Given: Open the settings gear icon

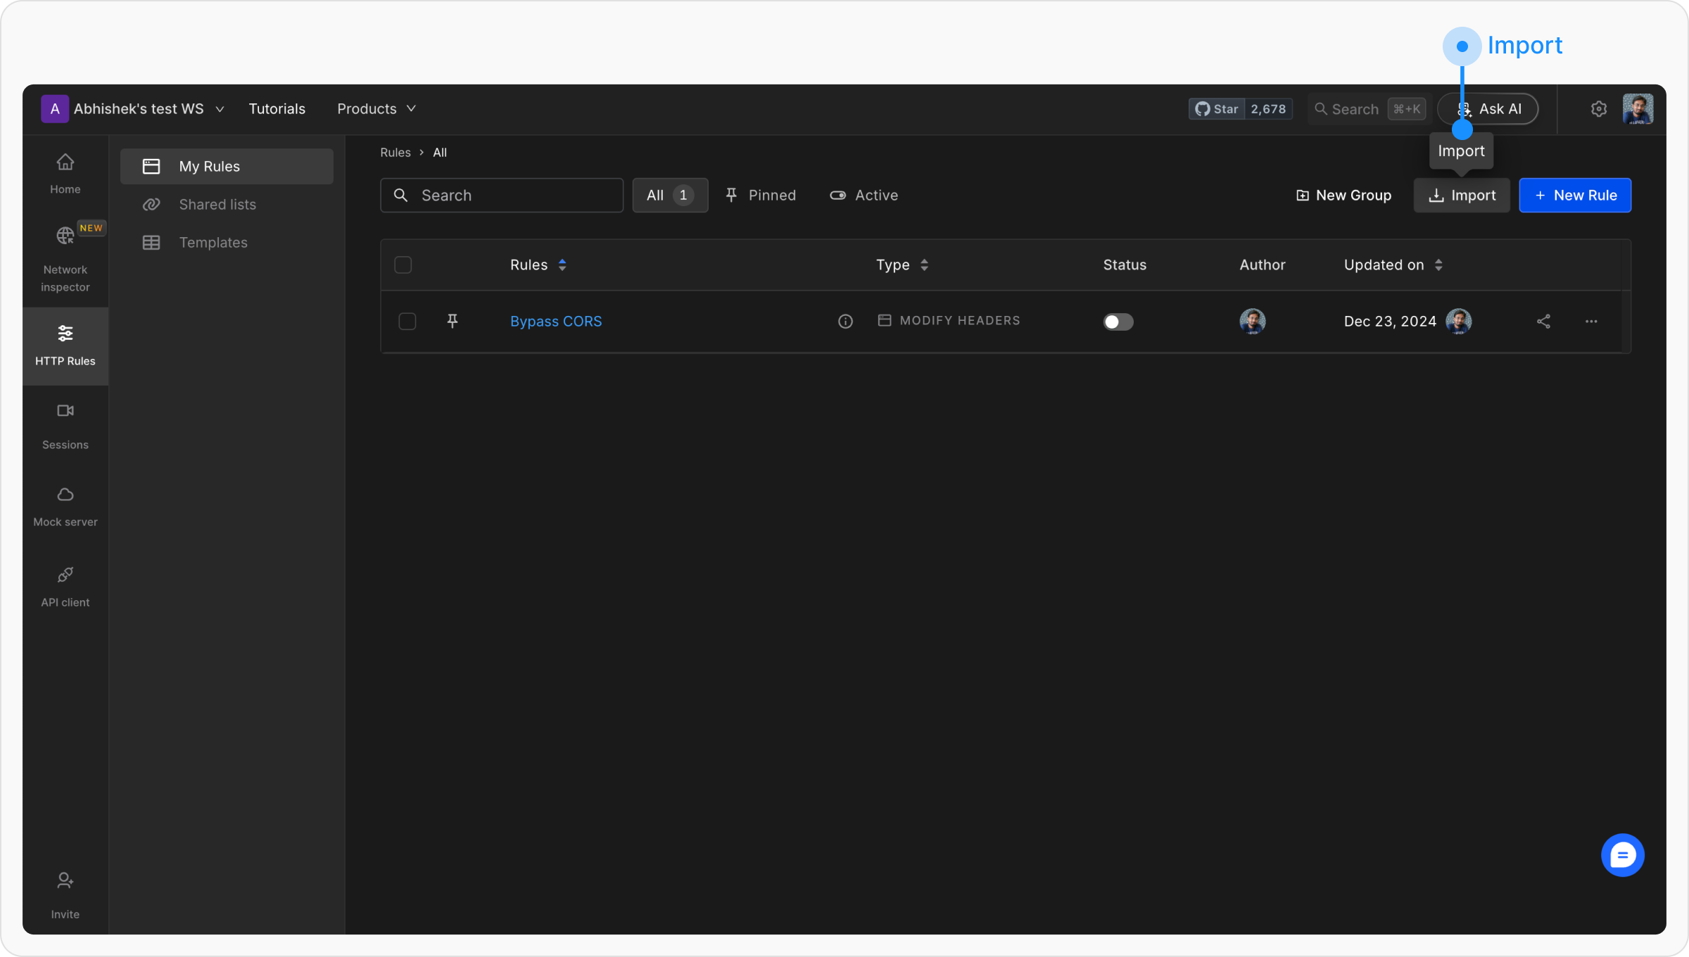Looking at the screenshot, I should point(1598,109).
